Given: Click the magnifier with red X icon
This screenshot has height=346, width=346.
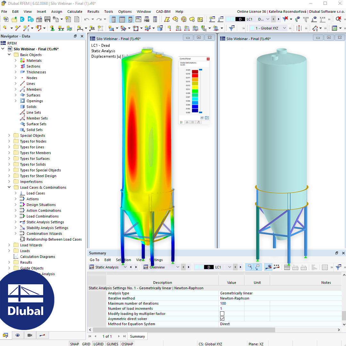Looking at the screenshot, I should tap(339, 19).
